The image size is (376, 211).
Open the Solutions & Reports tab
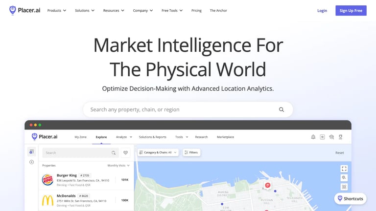pos(153,137)
